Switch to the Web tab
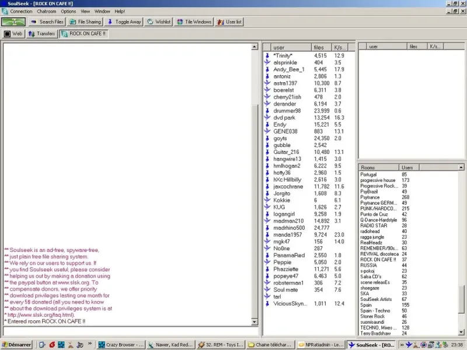Screen dimensions: 467x350 13,34
